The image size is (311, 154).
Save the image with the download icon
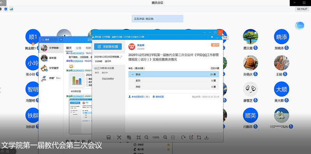(x=207, y=137)
